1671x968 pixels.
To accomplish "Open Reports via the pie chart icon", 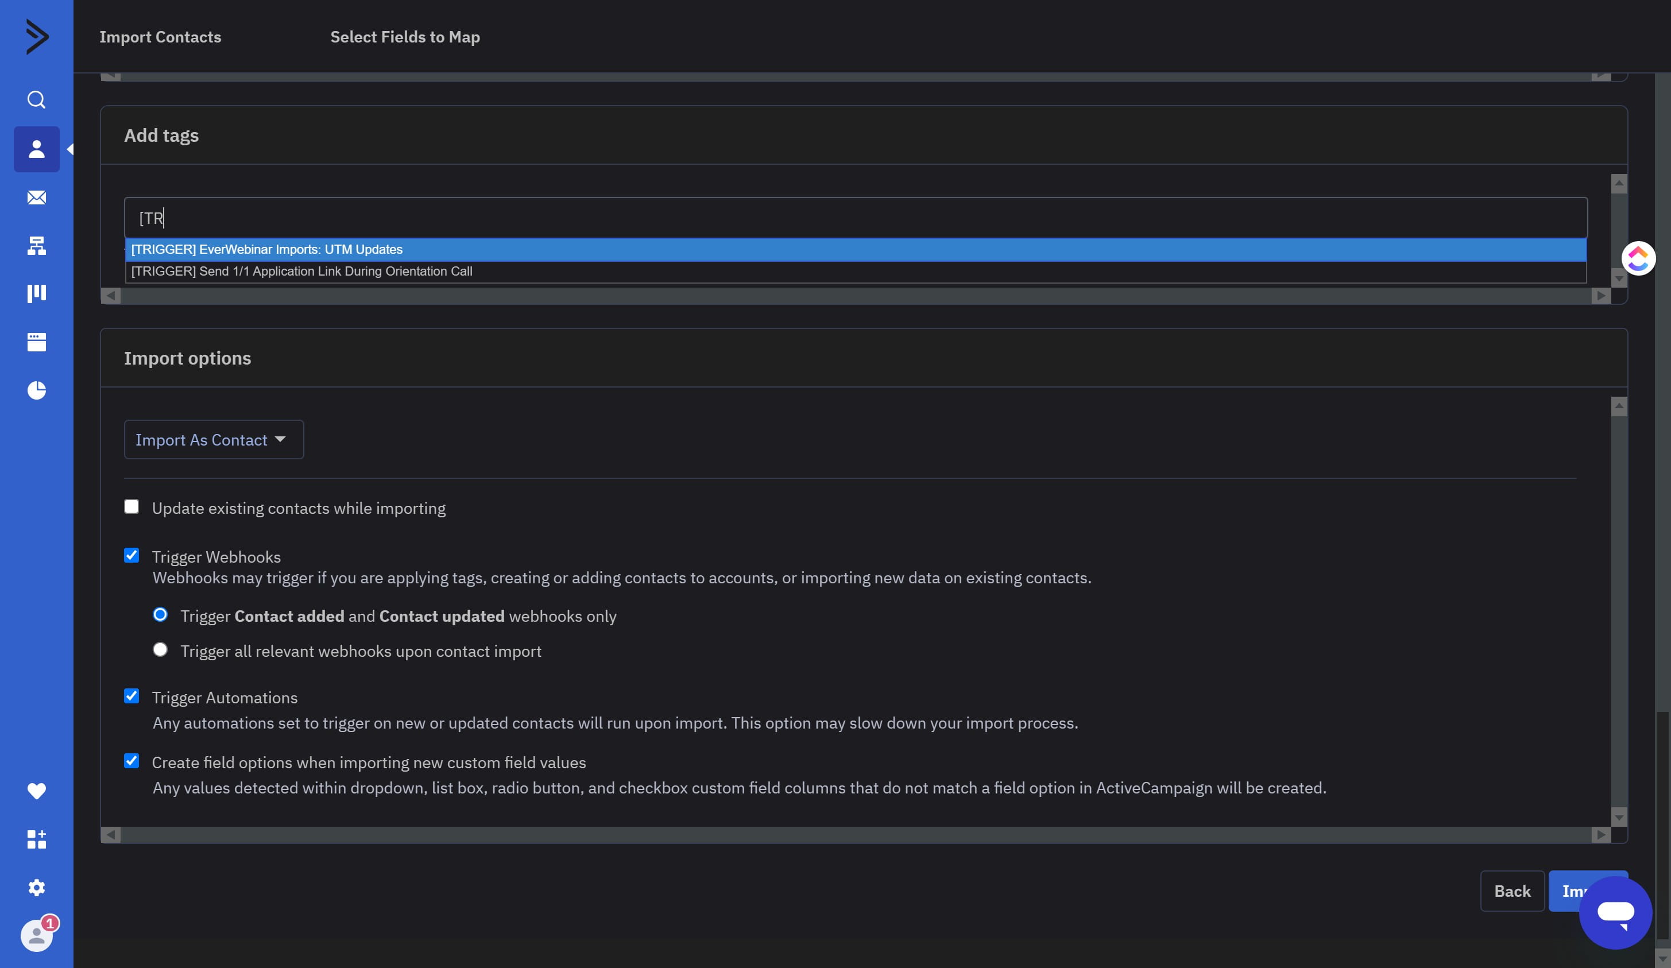I will click(37, 390).
